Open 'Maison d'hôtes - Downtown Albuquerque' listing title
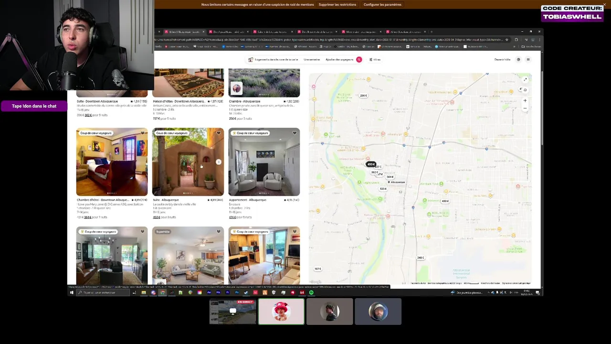Screen dimensions: 611x344 tap(179, 101)
